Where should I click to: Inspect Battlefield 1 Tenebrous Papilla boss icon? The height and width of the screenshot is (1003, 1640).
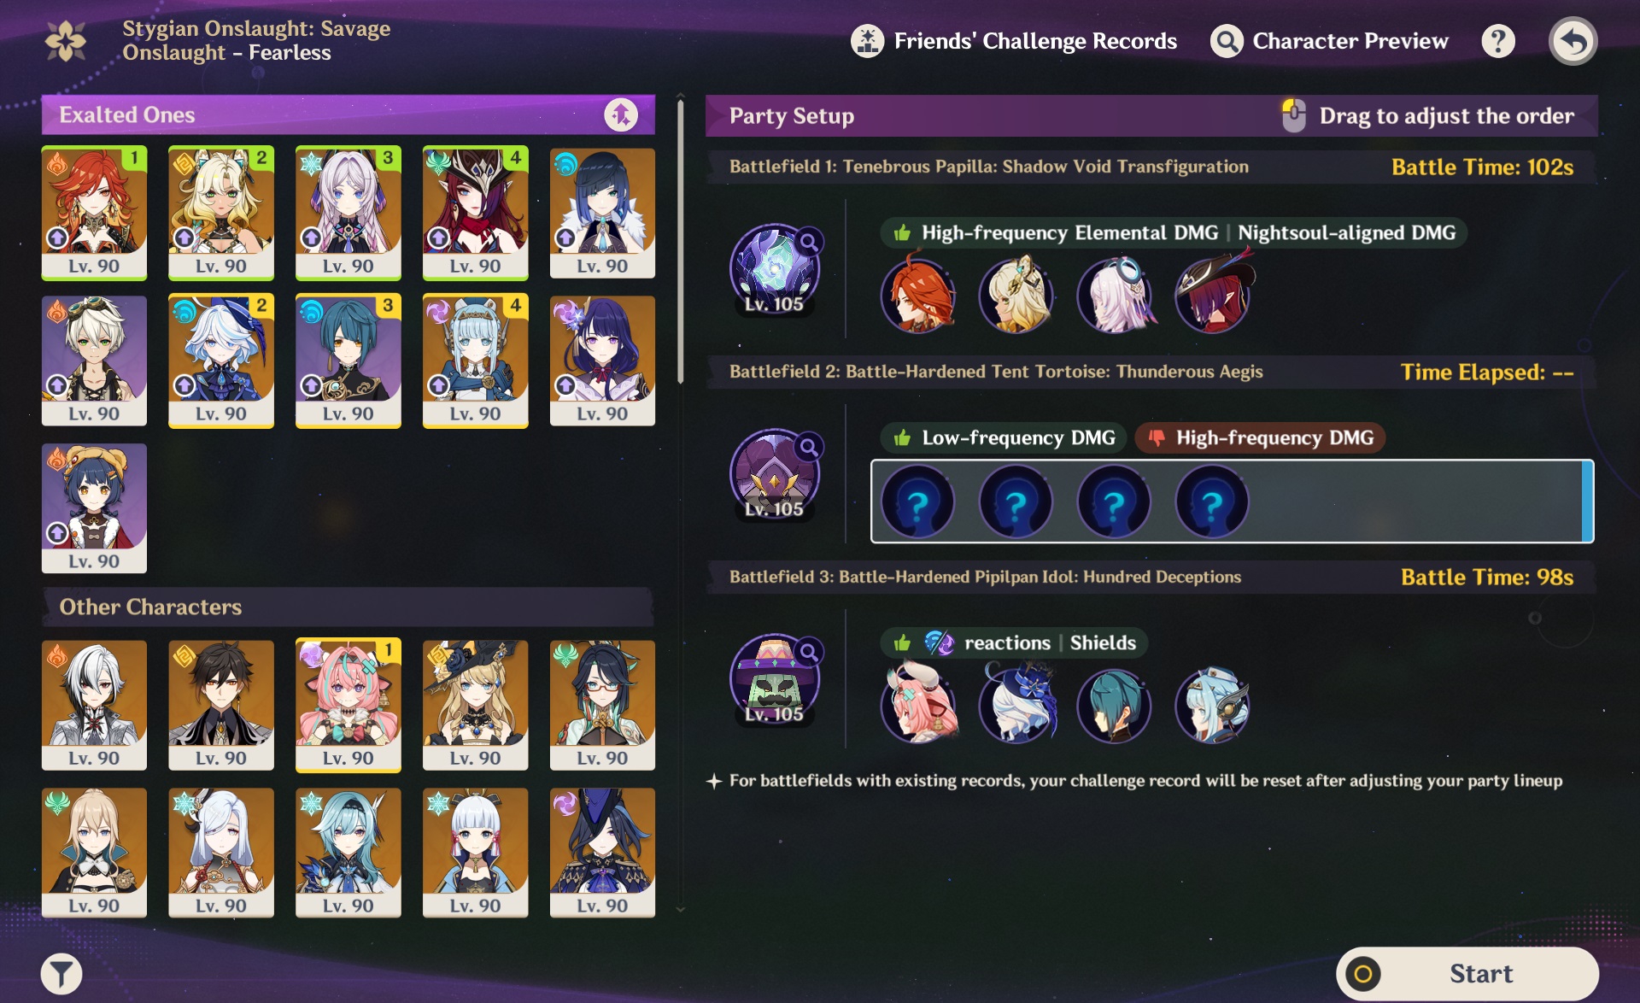click(x=774, y=268)
